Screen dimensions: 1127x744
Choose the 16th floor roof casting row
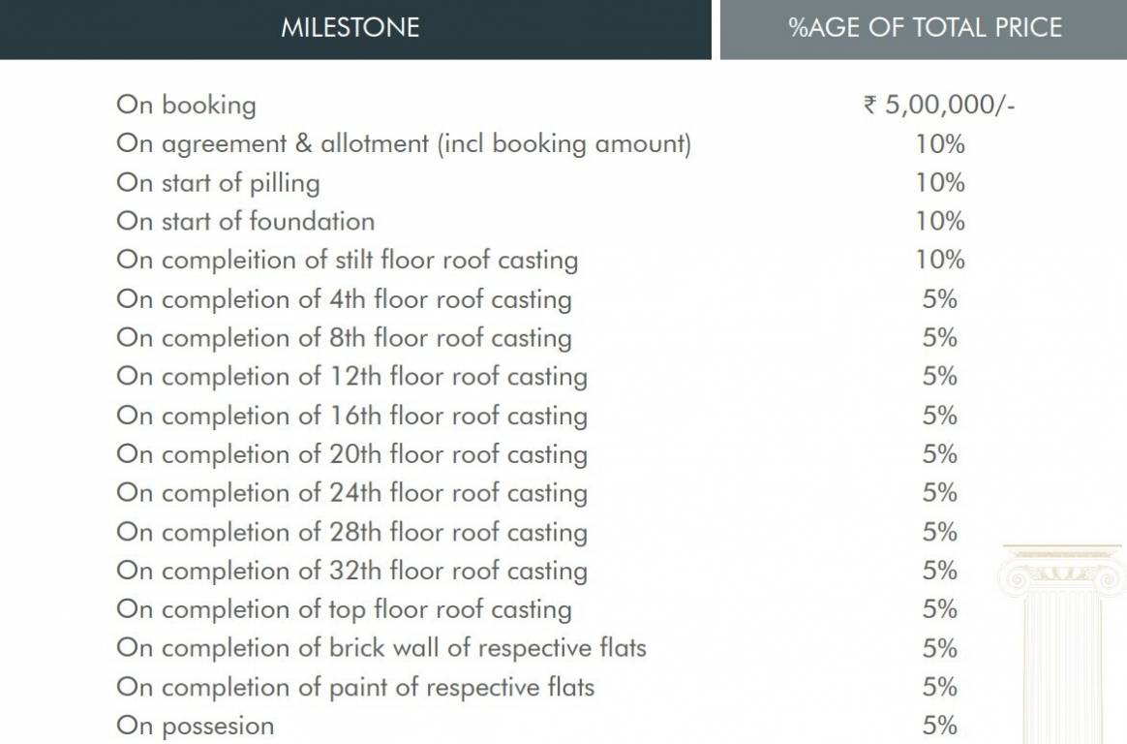[x=351, y=415]
